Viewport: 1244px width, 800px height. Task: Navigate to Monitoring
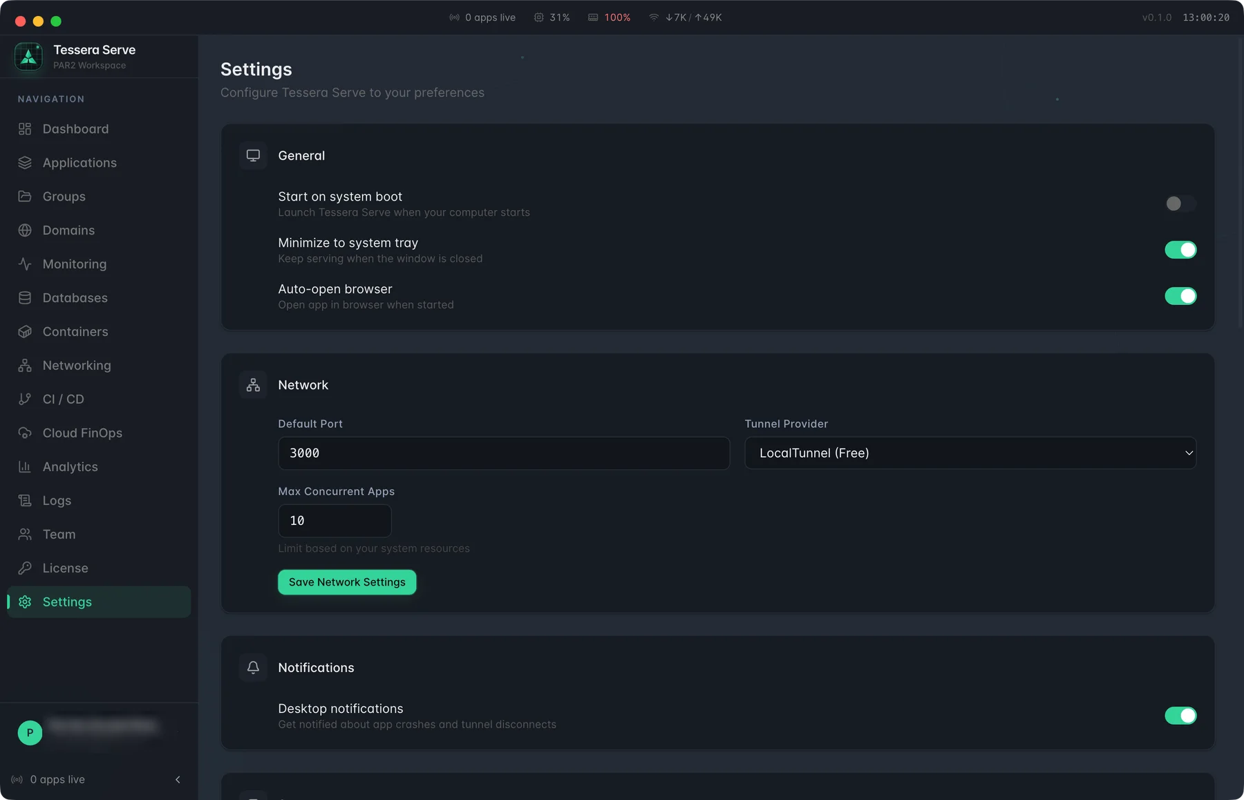coord(99,264)
